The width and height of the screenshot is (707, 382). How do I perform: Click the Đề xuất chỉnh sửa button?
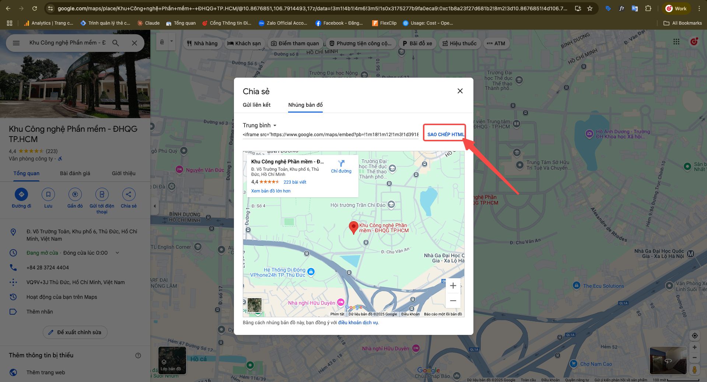point(75,332)
